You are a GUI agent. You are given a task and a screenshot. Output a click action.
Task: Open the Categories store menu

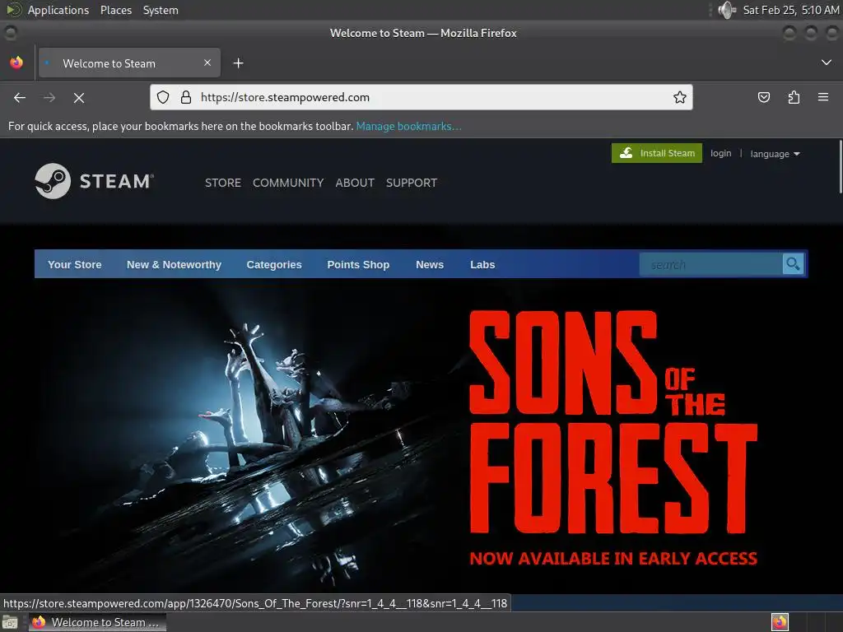point(274,264)
